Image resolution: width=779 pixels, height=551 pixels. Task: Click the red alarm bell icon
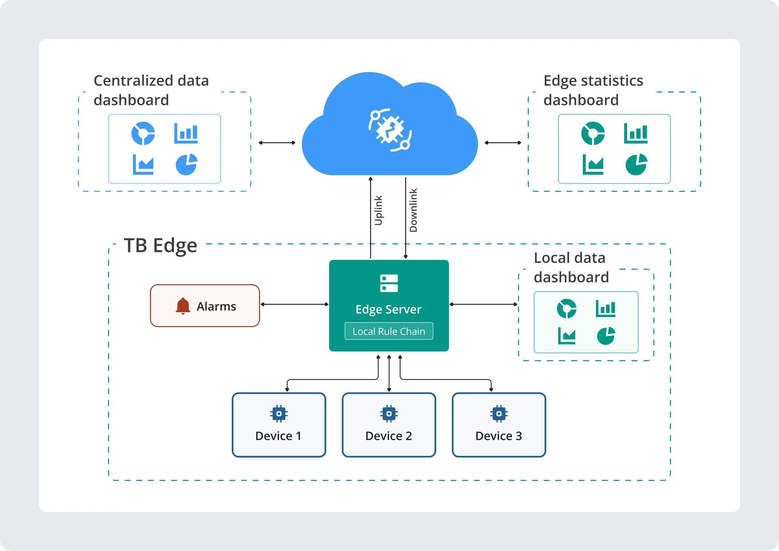183,306
